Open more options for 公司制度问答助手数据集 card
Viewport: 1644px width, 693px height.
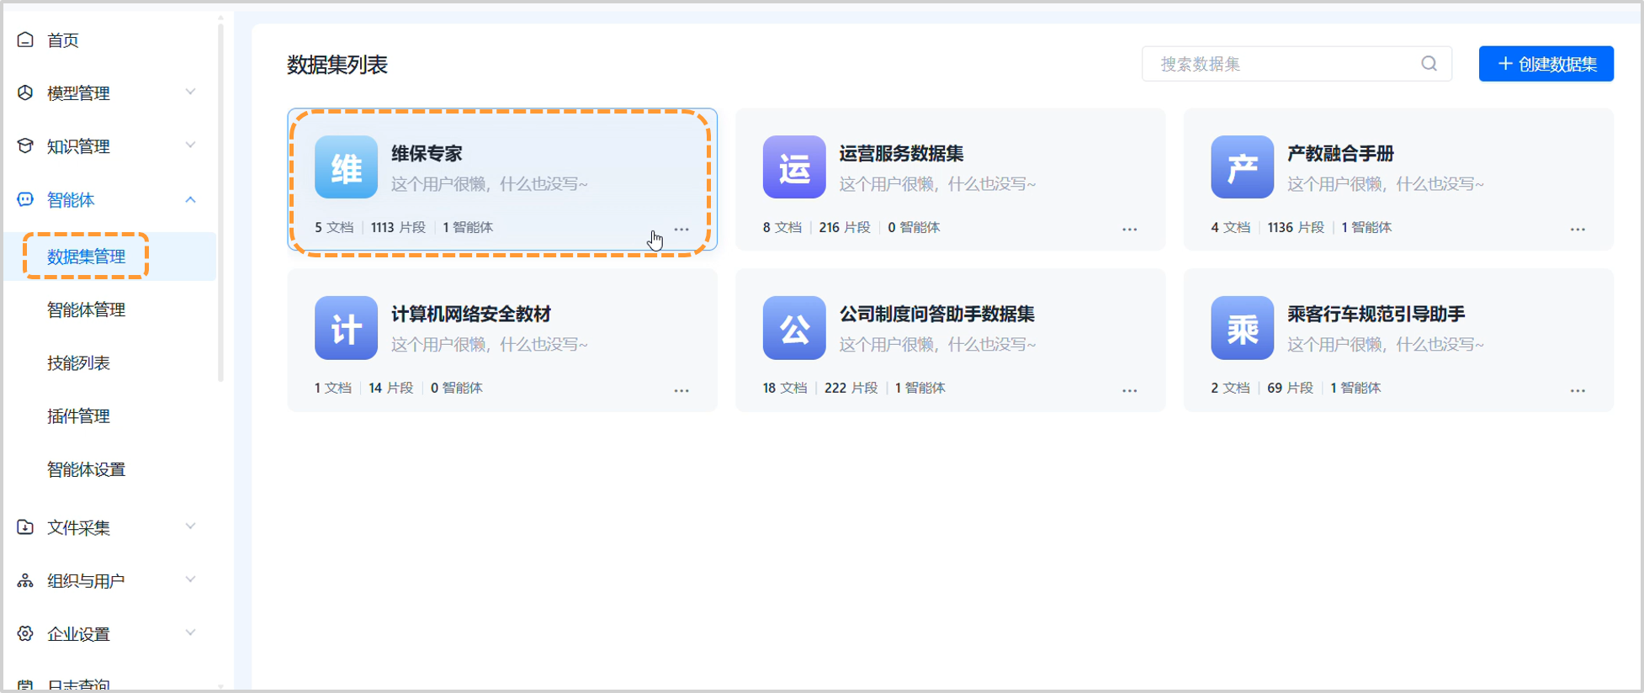[1129, 390]
